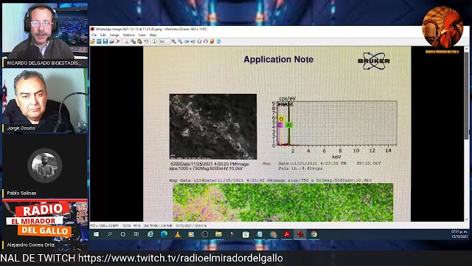Click the Bruker logo
Viewport: 472px width, 266px height.
coord(374,61)
